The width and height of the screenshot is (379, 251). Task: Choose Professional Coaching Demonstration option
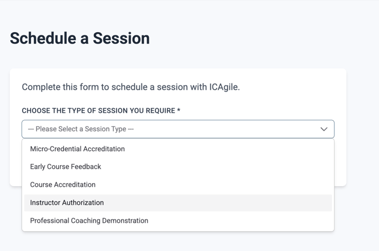(89, 221)
